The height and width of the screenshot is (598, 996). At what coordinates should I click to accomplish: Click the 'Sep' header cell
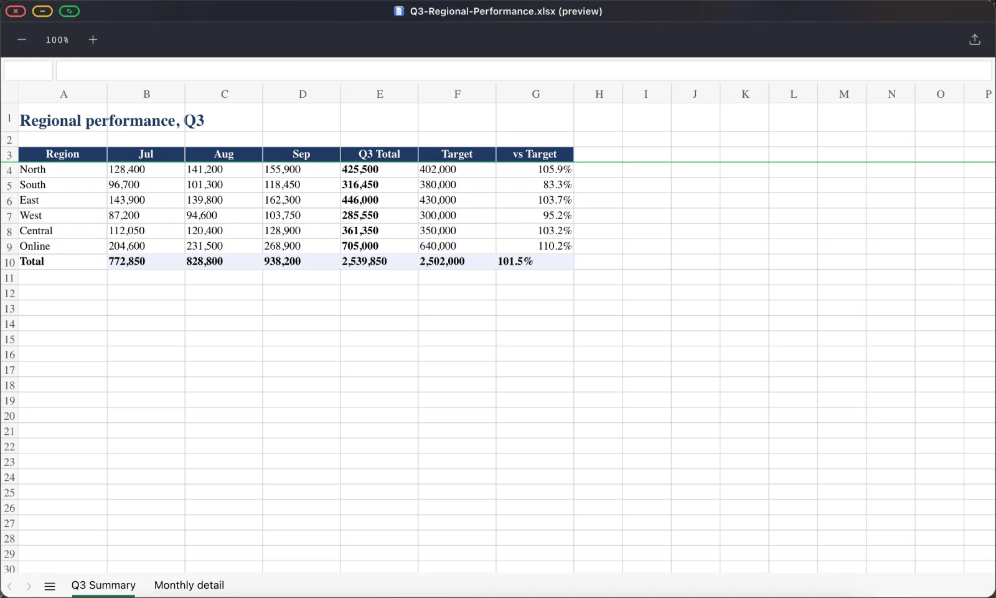pyautogui.click(x=302, y=154)
